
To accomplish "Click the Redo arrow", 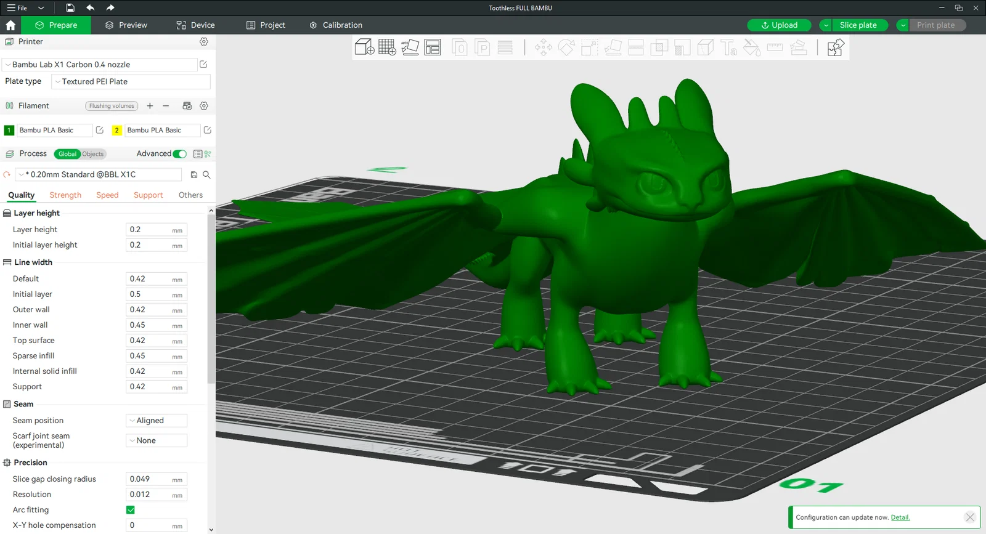I will coord(110,8).
